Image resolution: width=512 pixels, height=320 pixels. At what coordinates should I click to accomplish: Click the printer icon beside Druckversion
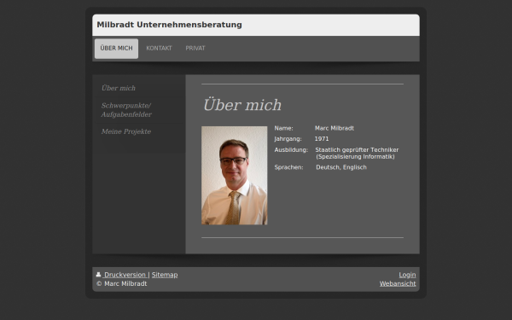pos(99,275)
